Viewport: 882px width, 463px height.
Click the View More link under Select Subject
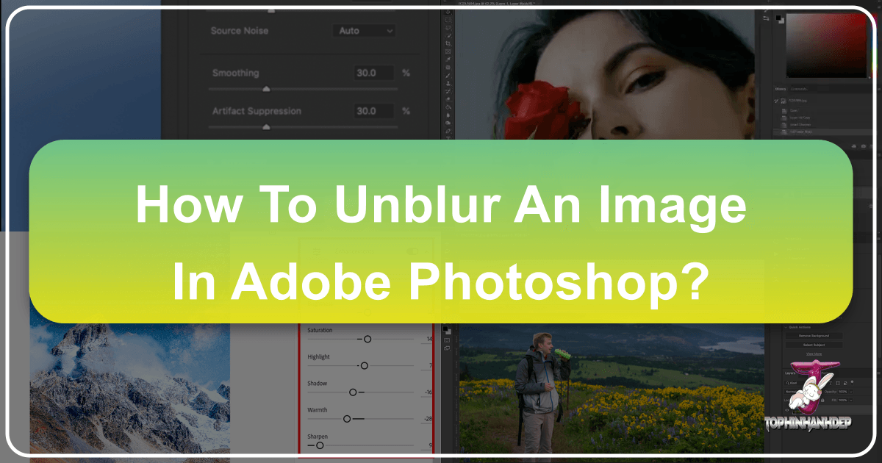pyautogui.click(x=814, y=353)
